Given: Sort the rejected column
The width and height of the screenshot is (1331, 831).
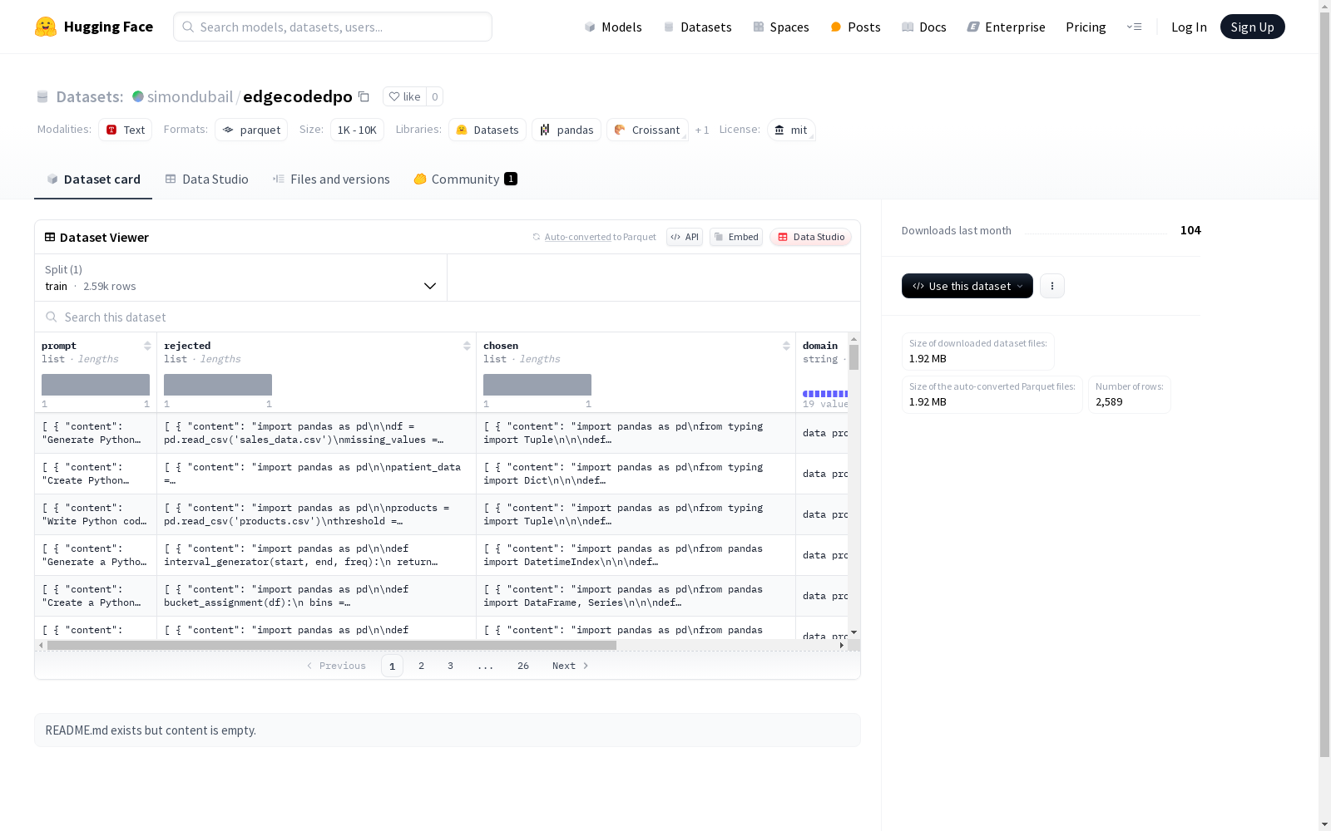Looking at the screenshot, I should coord(467,346).
